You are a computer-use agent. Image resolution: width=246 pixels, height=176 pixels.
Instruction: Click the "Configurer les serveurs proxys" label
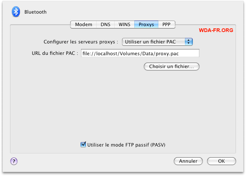81,42
